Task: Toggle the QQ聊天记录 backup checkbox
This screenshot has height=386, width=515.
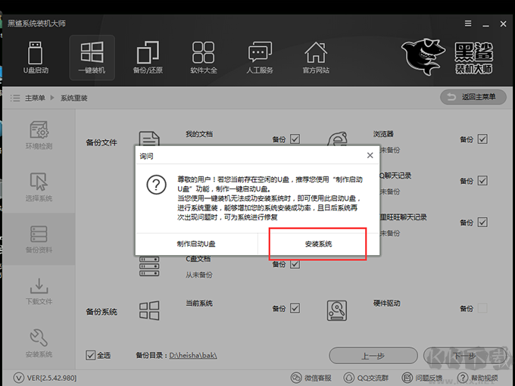Action: click(482, 181)
